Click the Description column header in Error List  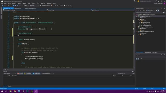pyautogui.click(x=15, y=76)
